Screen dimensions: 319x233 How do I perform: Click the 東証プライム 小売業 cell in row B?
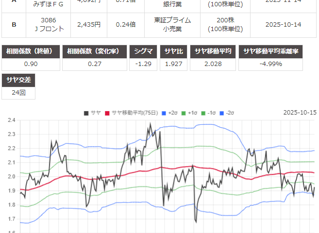click(x=175, y=24)
